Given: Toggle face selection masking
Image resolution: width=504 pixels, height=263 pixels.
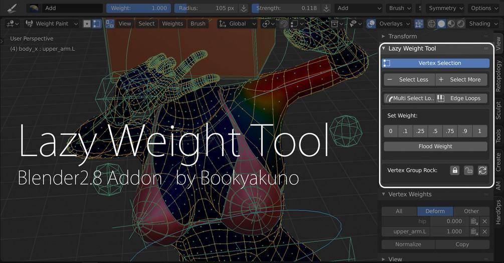Looking at the screenshot, I should (x=87, y=24).
